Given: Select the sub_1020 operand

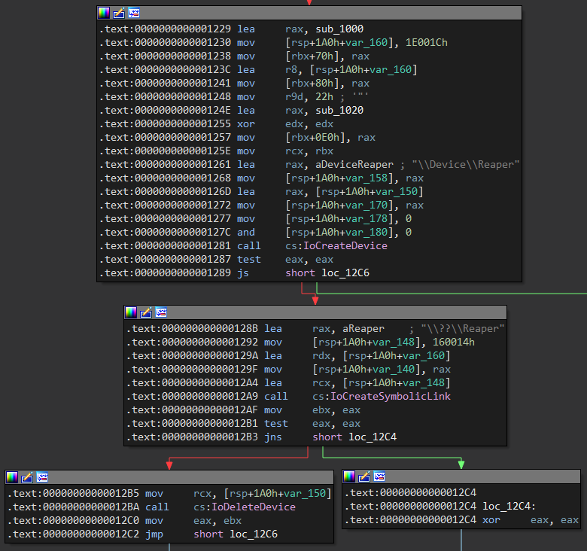Looking at the screenshot, I should (x=339, y=111).
